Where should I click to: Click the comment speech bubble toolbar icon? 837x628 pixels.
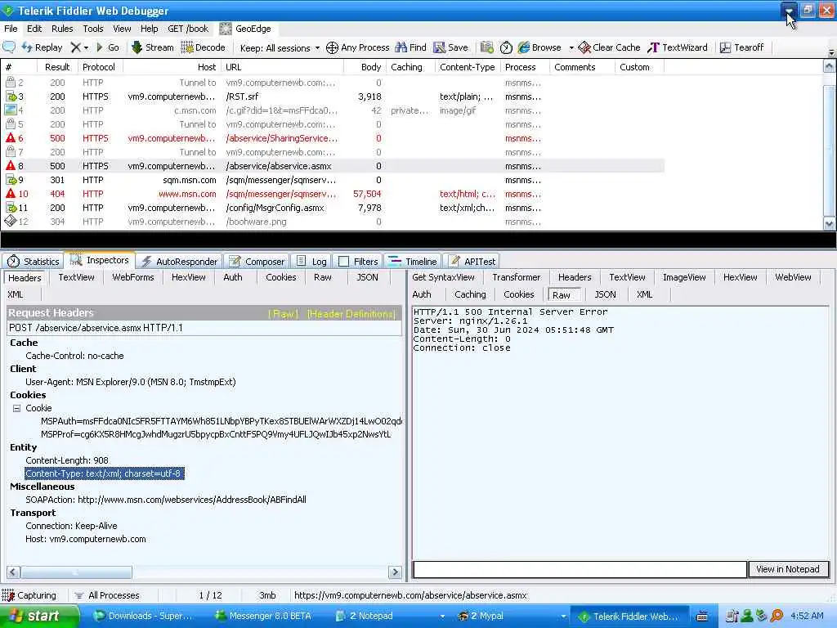[x=9, y=47]
